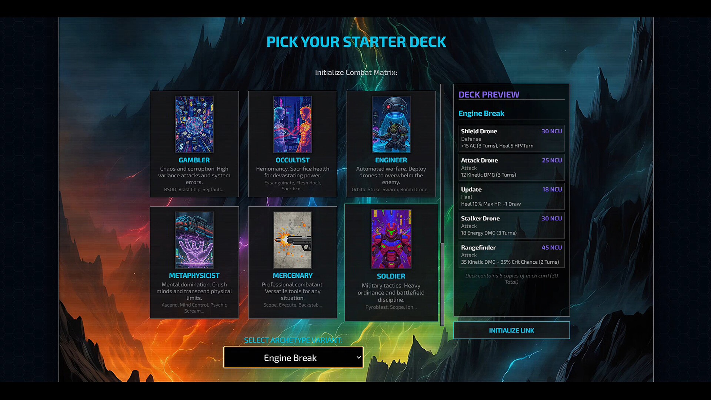Choose the Mercenary pistol artwork
Viewport: 711px width, 400px height.
click(293, 240)
